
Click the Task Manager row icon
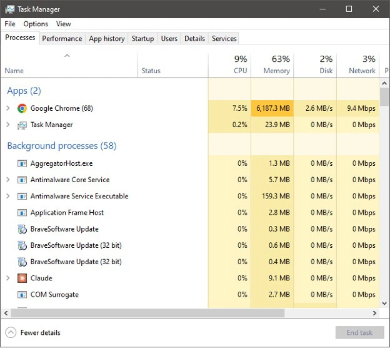coord(22,125)
